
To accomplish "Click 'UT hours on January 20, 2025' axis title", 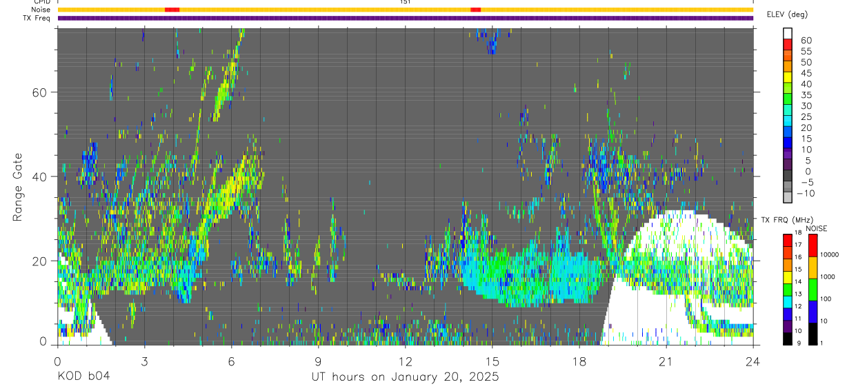I will click(405, 377).
